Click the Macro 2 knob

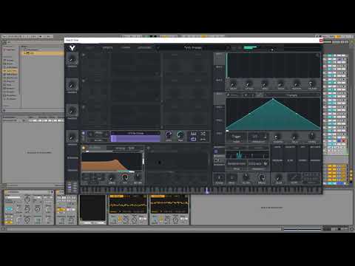pyautogui.click(x=72, y=85)
